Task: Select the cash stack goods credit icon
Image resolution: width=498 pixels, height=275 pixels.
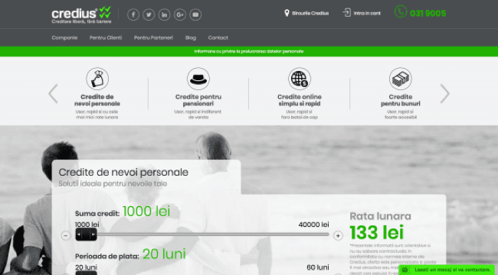Action: pyautogui.click(x=400, y=79)
